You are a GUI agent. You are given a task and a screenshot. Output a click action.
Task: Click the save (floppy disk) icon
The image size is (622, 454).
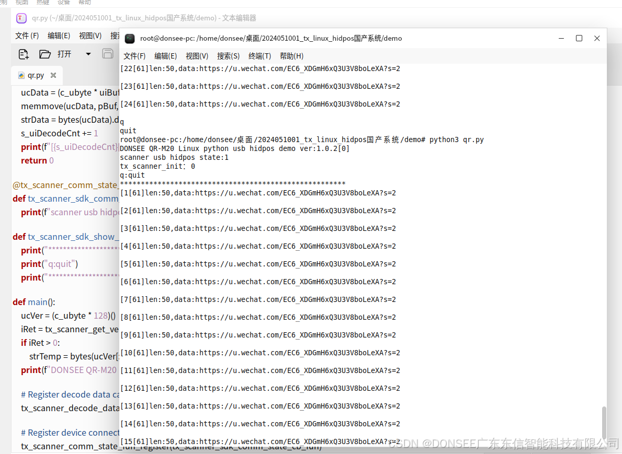pos(108,54)
